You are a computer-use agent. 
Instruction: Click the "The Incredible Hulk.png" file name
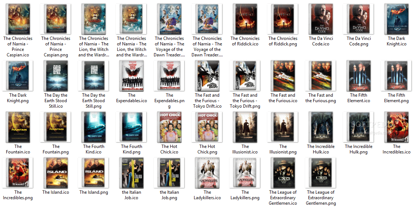pyautogui.click(x=359, y=149)
